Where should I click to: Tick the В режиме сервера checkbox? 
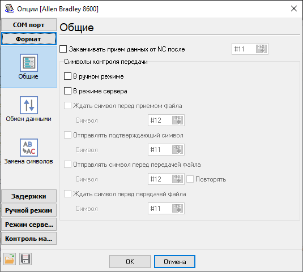pyautogui.click(x=67, y=91)
